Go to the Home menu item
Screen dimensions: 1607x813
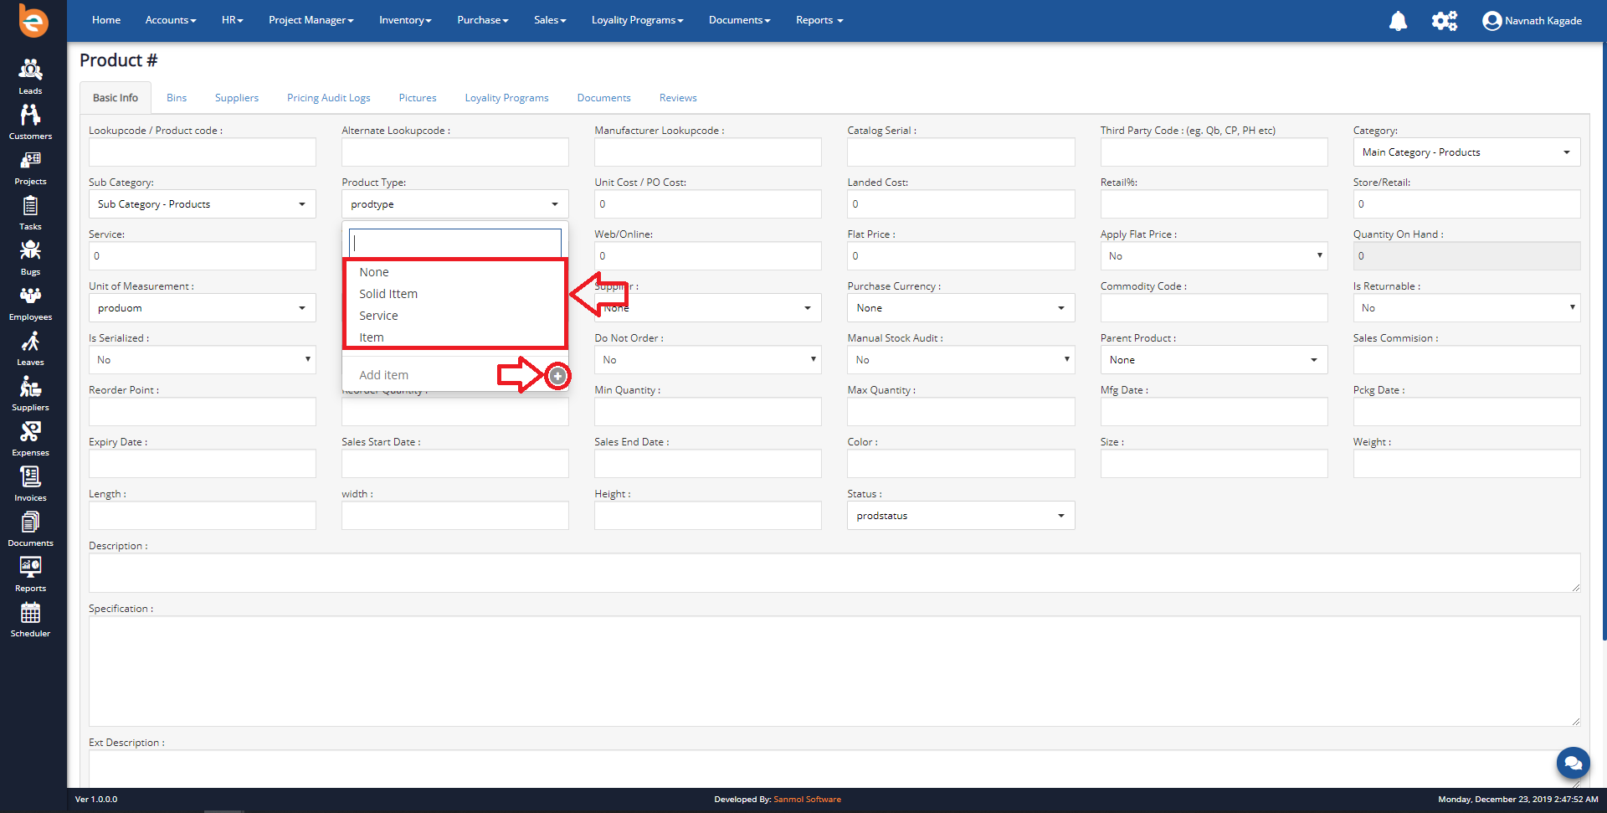click(x=106, y=20)
